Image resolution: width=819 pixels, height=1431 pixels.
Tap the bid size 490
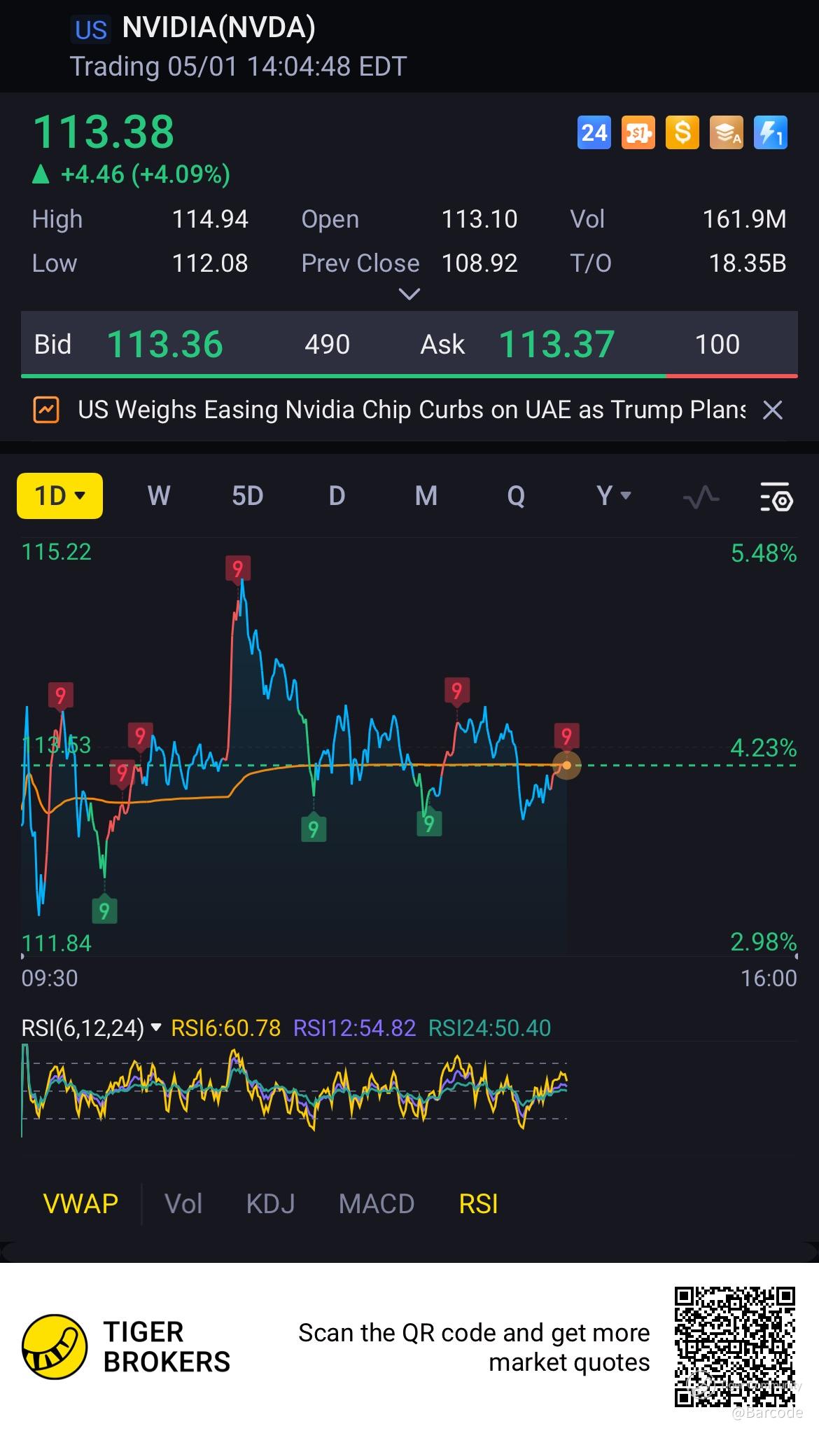pyautogui.click(x=327, y=345)
